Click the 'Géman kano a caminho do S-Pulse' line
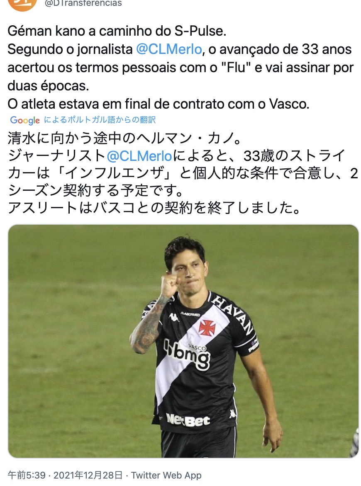Image resolution: width=361 pixels, height=486 pixels. [x=117, y=31]
